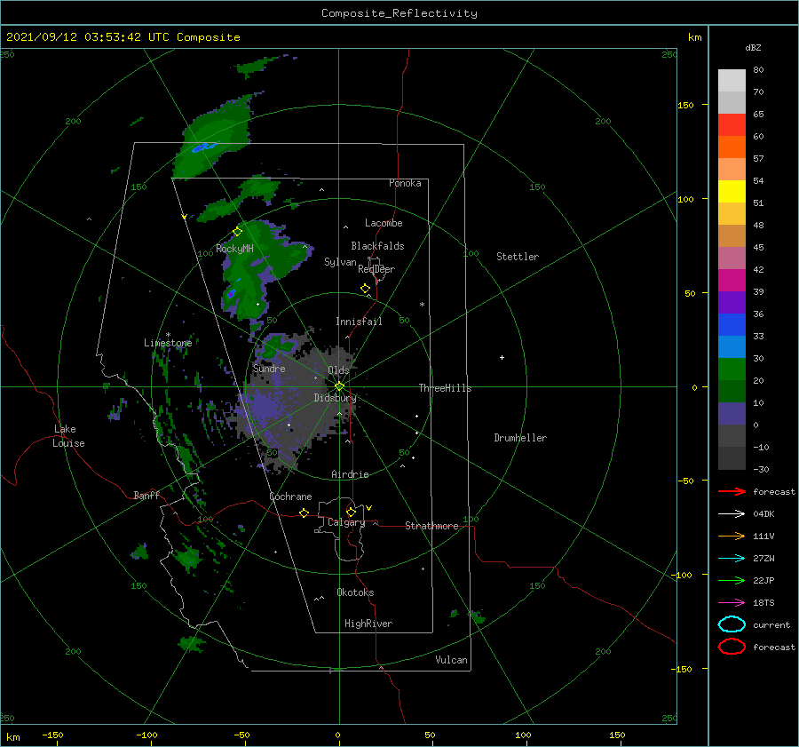799x747 pixels.
Task: Click the Banff label
Action: 146,495
